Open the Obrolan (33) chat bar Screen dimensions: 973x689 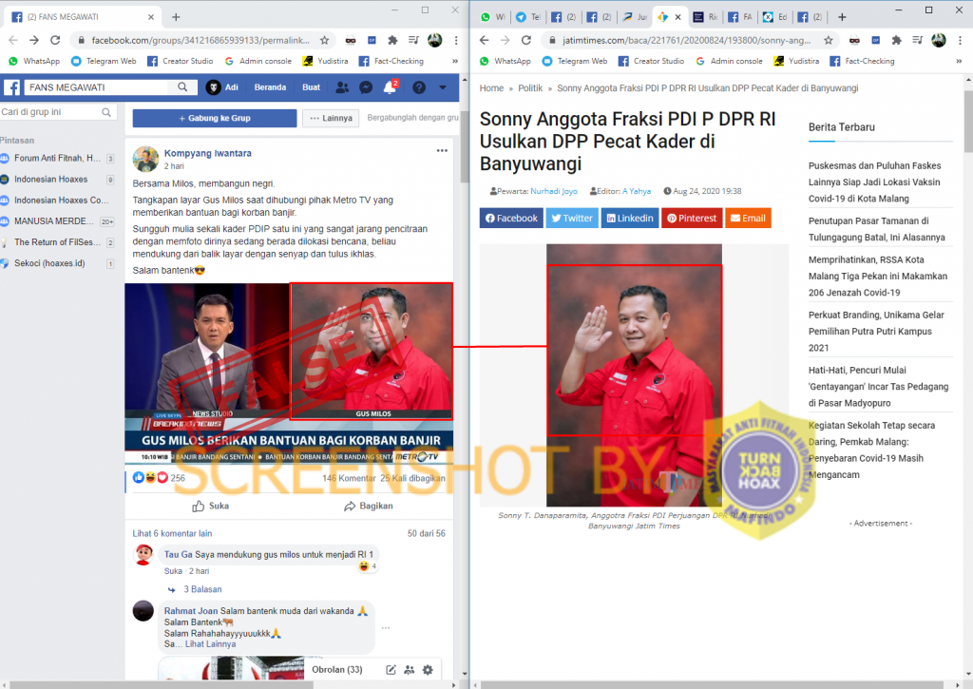(337, 670)
